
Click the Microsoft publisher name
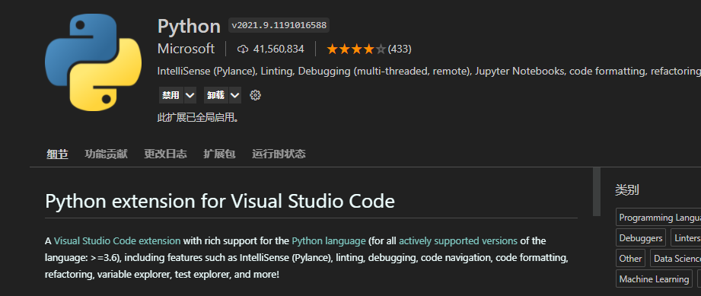(186, 49)
